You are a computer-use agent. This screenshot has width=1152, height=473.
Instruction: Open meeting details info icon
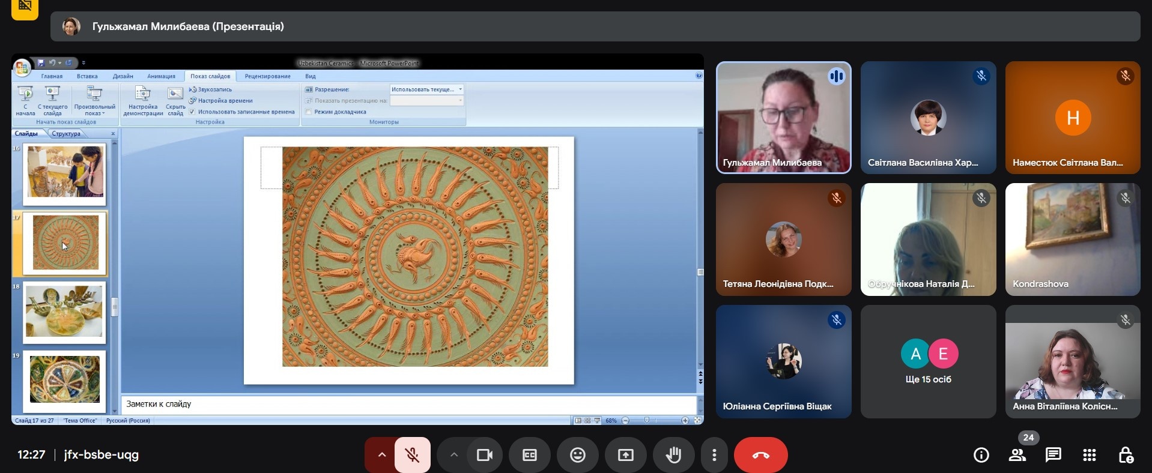point(981,455)
